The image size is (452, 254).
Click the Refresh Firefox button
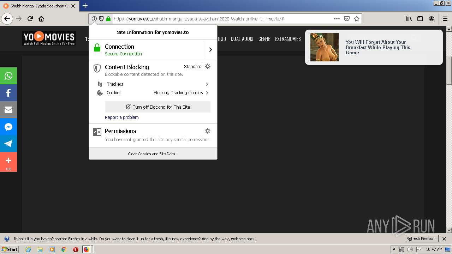(x=421, y=239)
